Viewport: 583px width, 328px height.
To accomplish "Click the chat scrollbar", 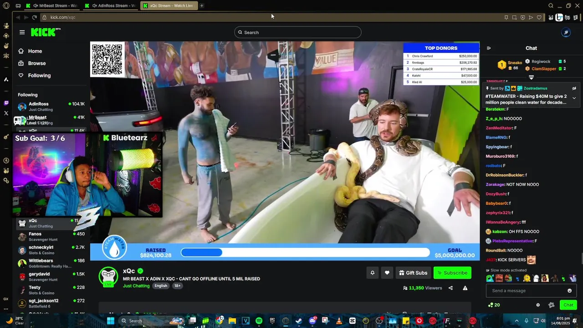I will pyautogui.click(x=581, y=258).
